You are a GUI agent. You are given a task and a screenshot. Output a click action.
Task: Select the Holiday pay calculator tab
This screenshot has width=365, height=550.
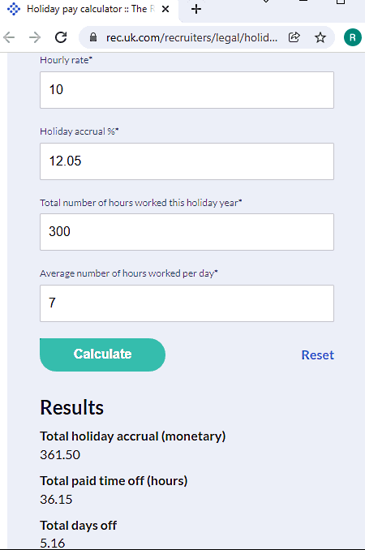click(89, 10)
